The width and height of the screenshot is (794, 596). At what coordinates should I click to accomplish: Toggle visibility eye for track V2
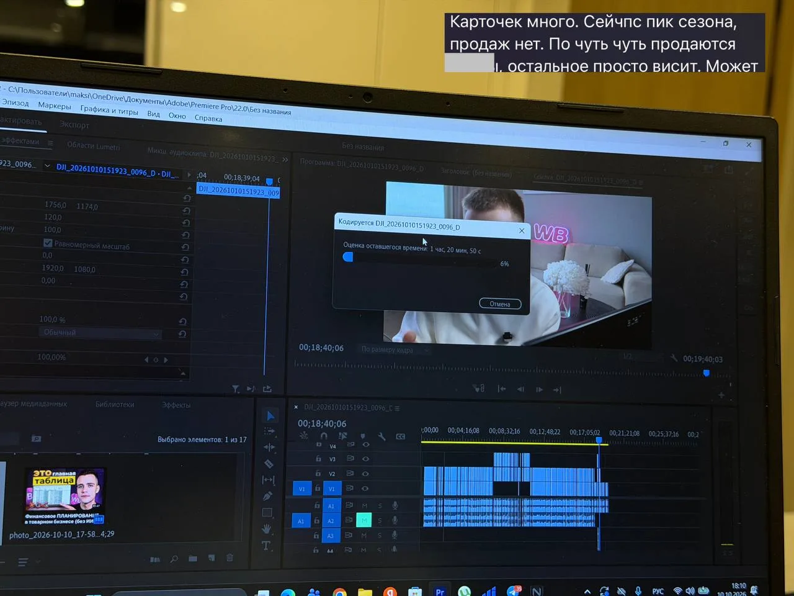coord(365,474)
